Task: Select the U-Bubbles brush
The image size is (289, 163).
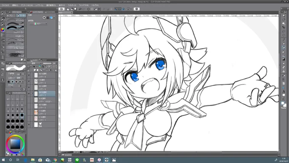Action: pos(15,51)
